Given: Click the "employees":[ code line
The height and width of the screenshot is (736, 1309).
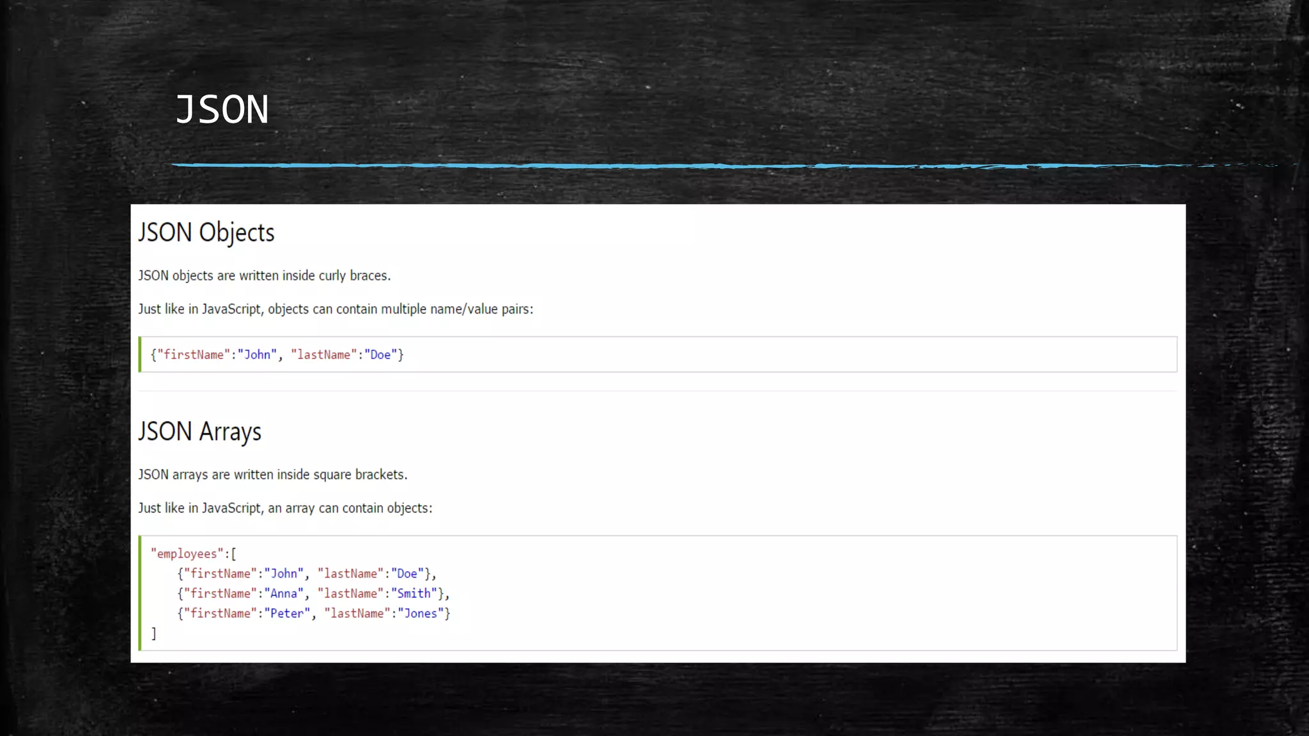Looking at the screenshot, I should (194, 554).
